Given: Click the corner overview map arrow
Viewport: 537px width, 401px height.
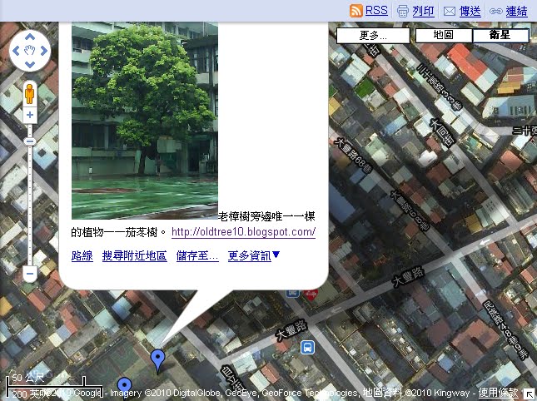Looking at the screenshot, I should (x=530, y=394).
